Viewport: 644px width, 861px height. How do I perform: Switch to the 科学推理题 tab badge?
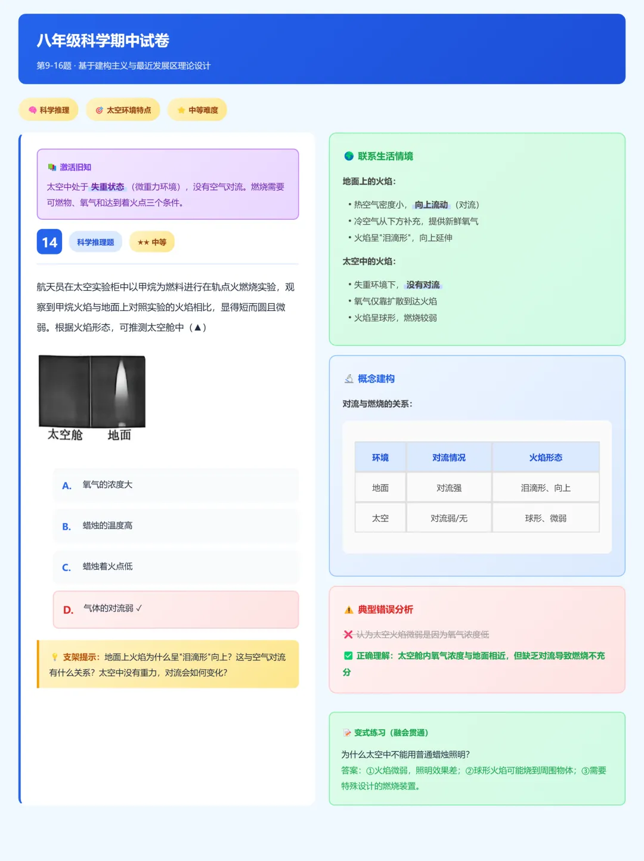95,241
